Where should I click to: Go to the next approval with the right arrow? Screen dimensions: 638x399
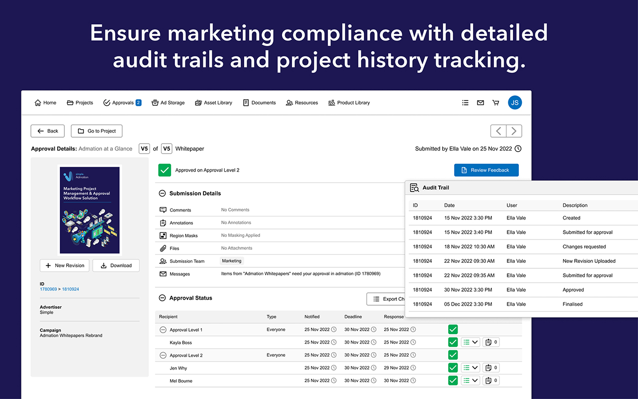[x=514, y=131]
